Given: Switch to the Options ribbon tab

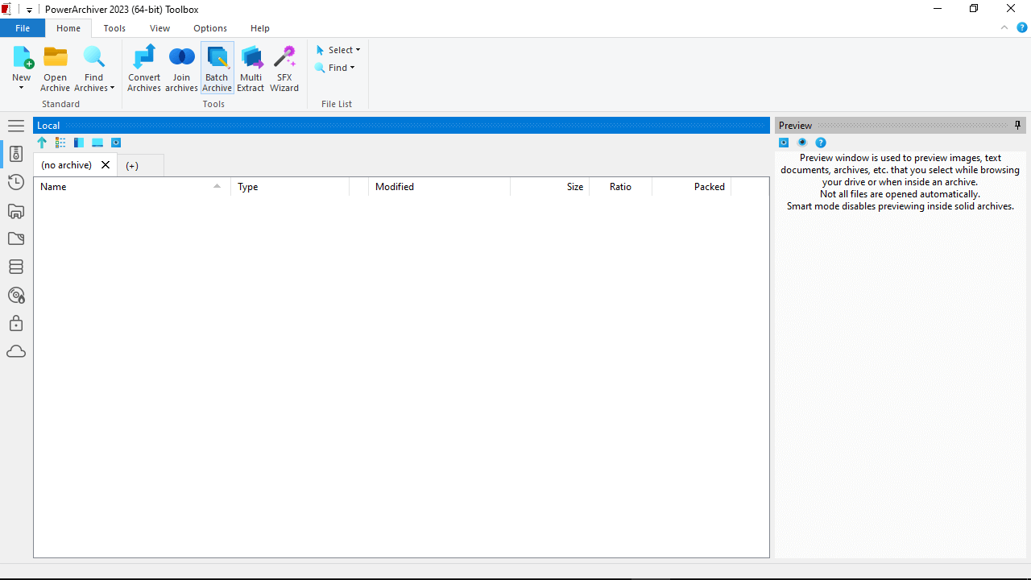Looking at the screenshot, I should (x=210, y=28).
